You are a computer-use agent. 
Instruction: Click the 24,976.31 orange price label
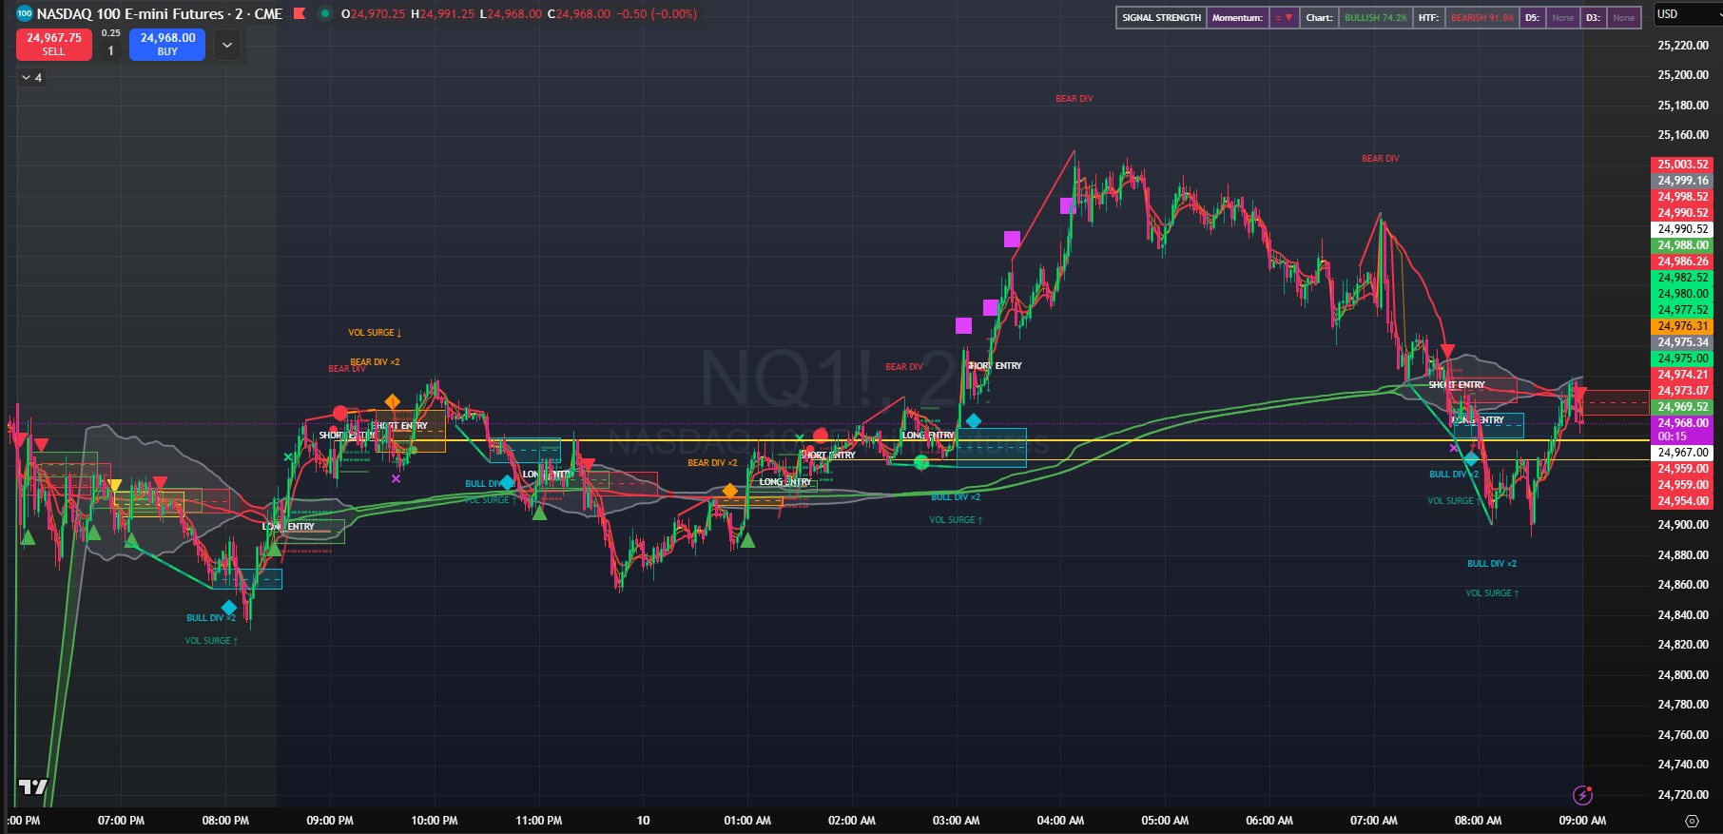click(1683, 326)
